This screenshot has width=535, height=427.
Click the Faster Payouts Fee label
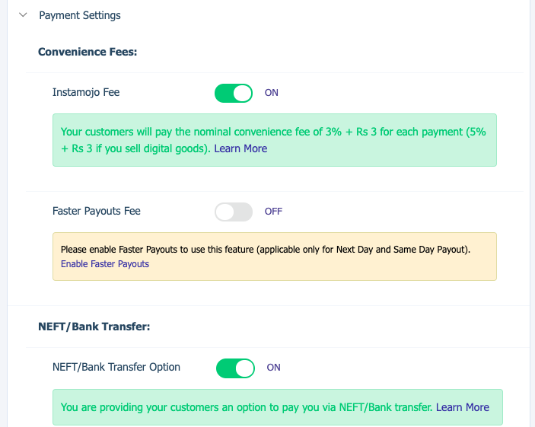click(x=97, y=212)
